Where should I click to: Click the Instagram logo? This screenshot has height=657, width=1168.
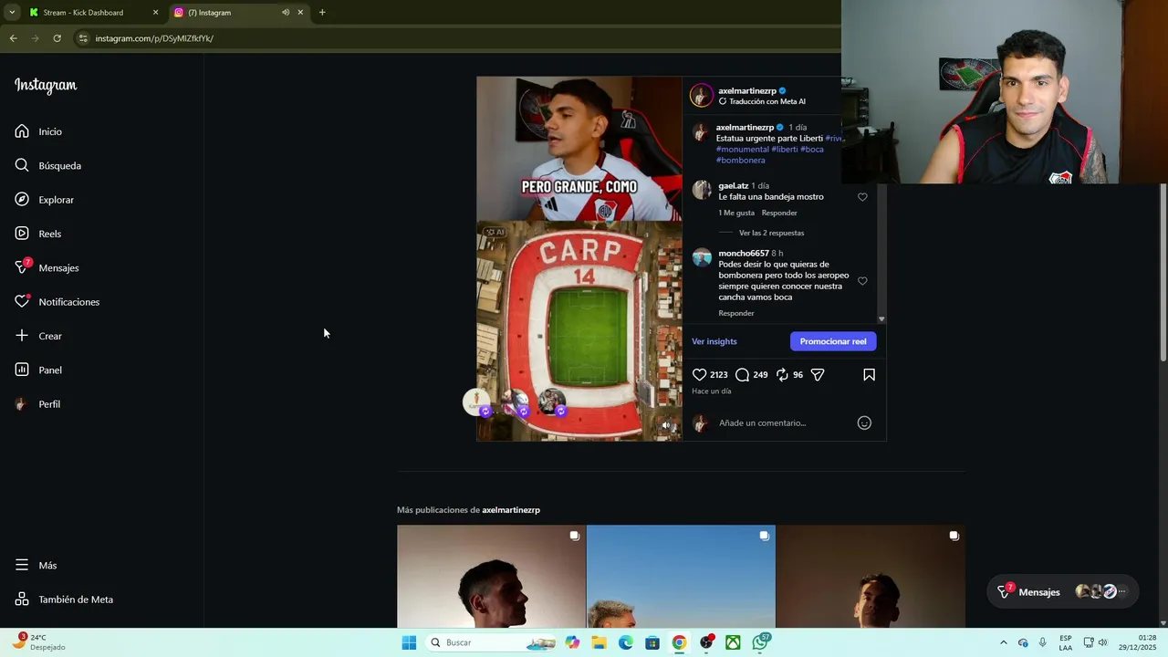tap(46, 86)
